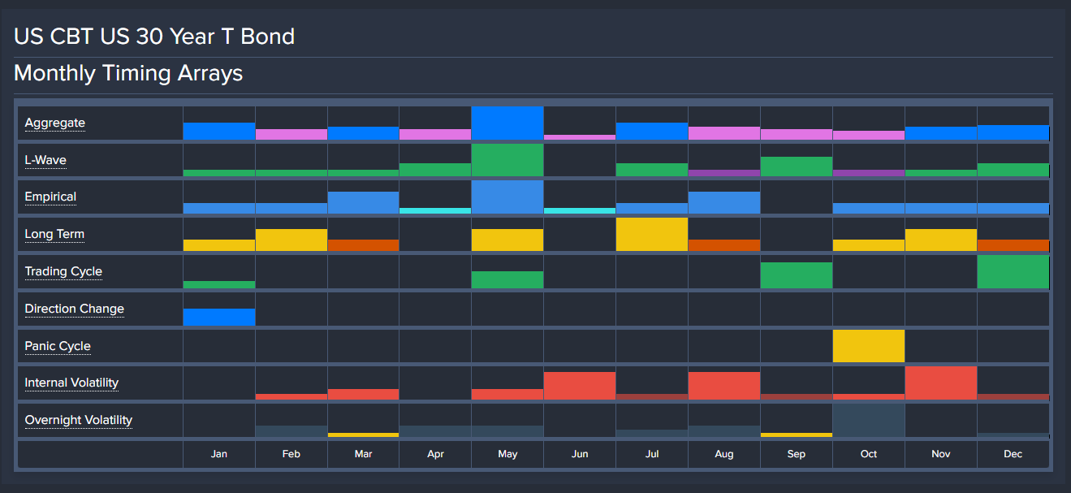
Task: Click the Long Term label
Action: coord(54,235)
